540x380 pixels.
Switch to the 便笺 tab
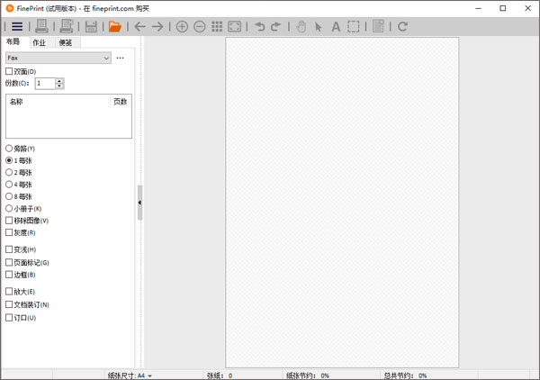67,42
